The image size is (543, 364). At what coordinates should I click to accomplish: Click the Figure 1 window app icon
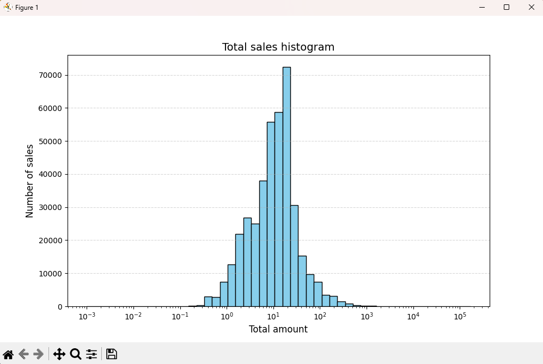tap(8, 7)
